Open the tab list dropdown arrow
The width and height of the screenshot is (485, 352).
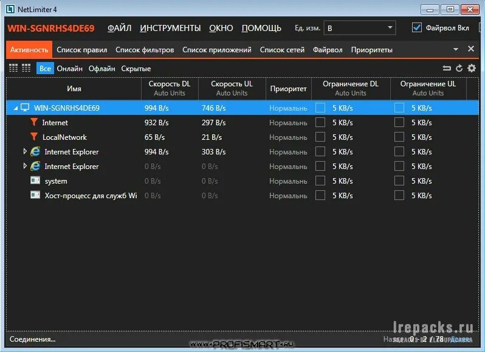pos(456,49)
